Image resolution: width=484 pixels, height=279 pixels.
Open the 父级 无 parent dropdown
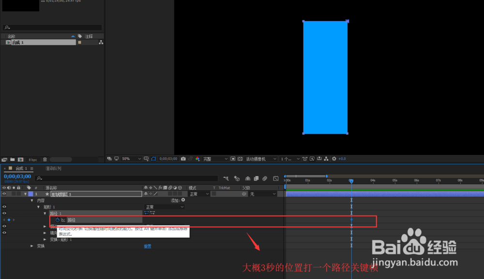pyautogui.click(x=262, y=194)
